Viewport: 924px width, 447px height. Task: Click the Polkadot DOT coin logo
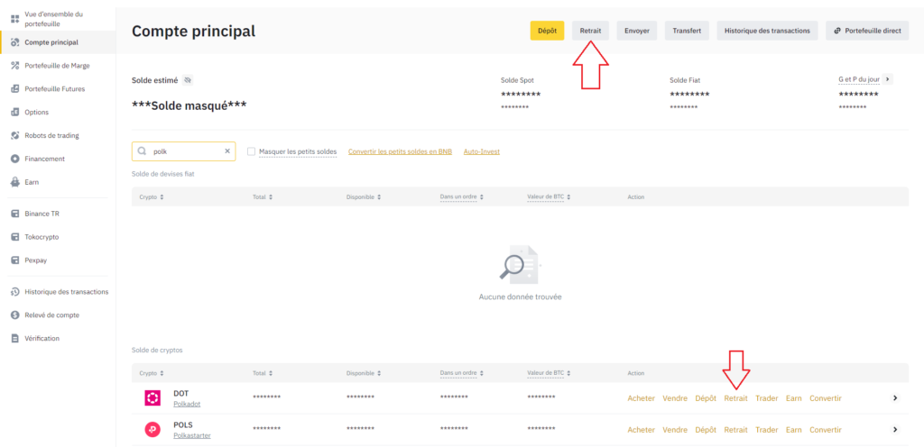(152, 398)
